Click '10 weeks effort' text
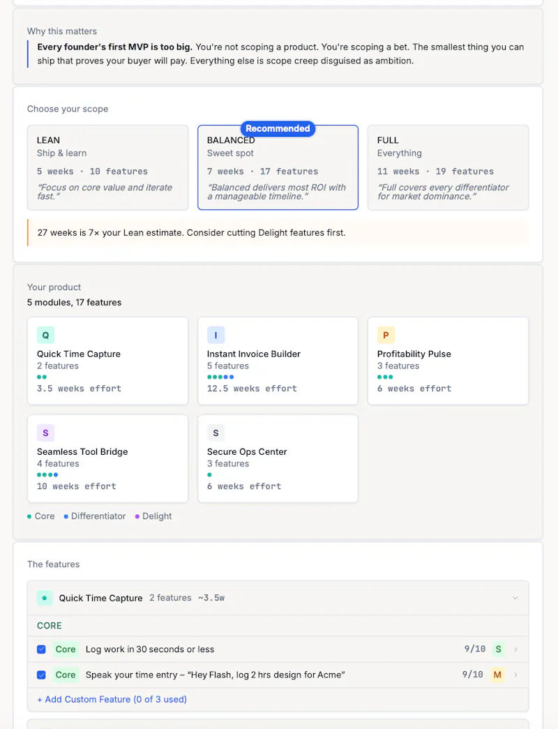Viewport: 558px width, 729px height. click(77, 486)
